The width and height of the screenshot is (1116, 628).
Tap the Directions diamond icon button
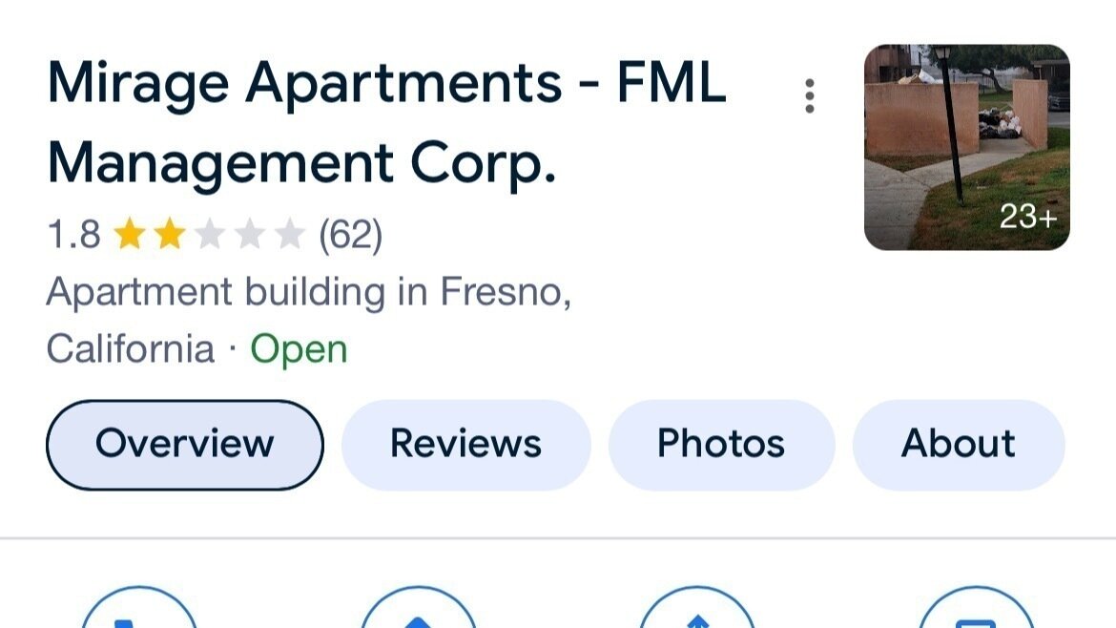(418, 611)
